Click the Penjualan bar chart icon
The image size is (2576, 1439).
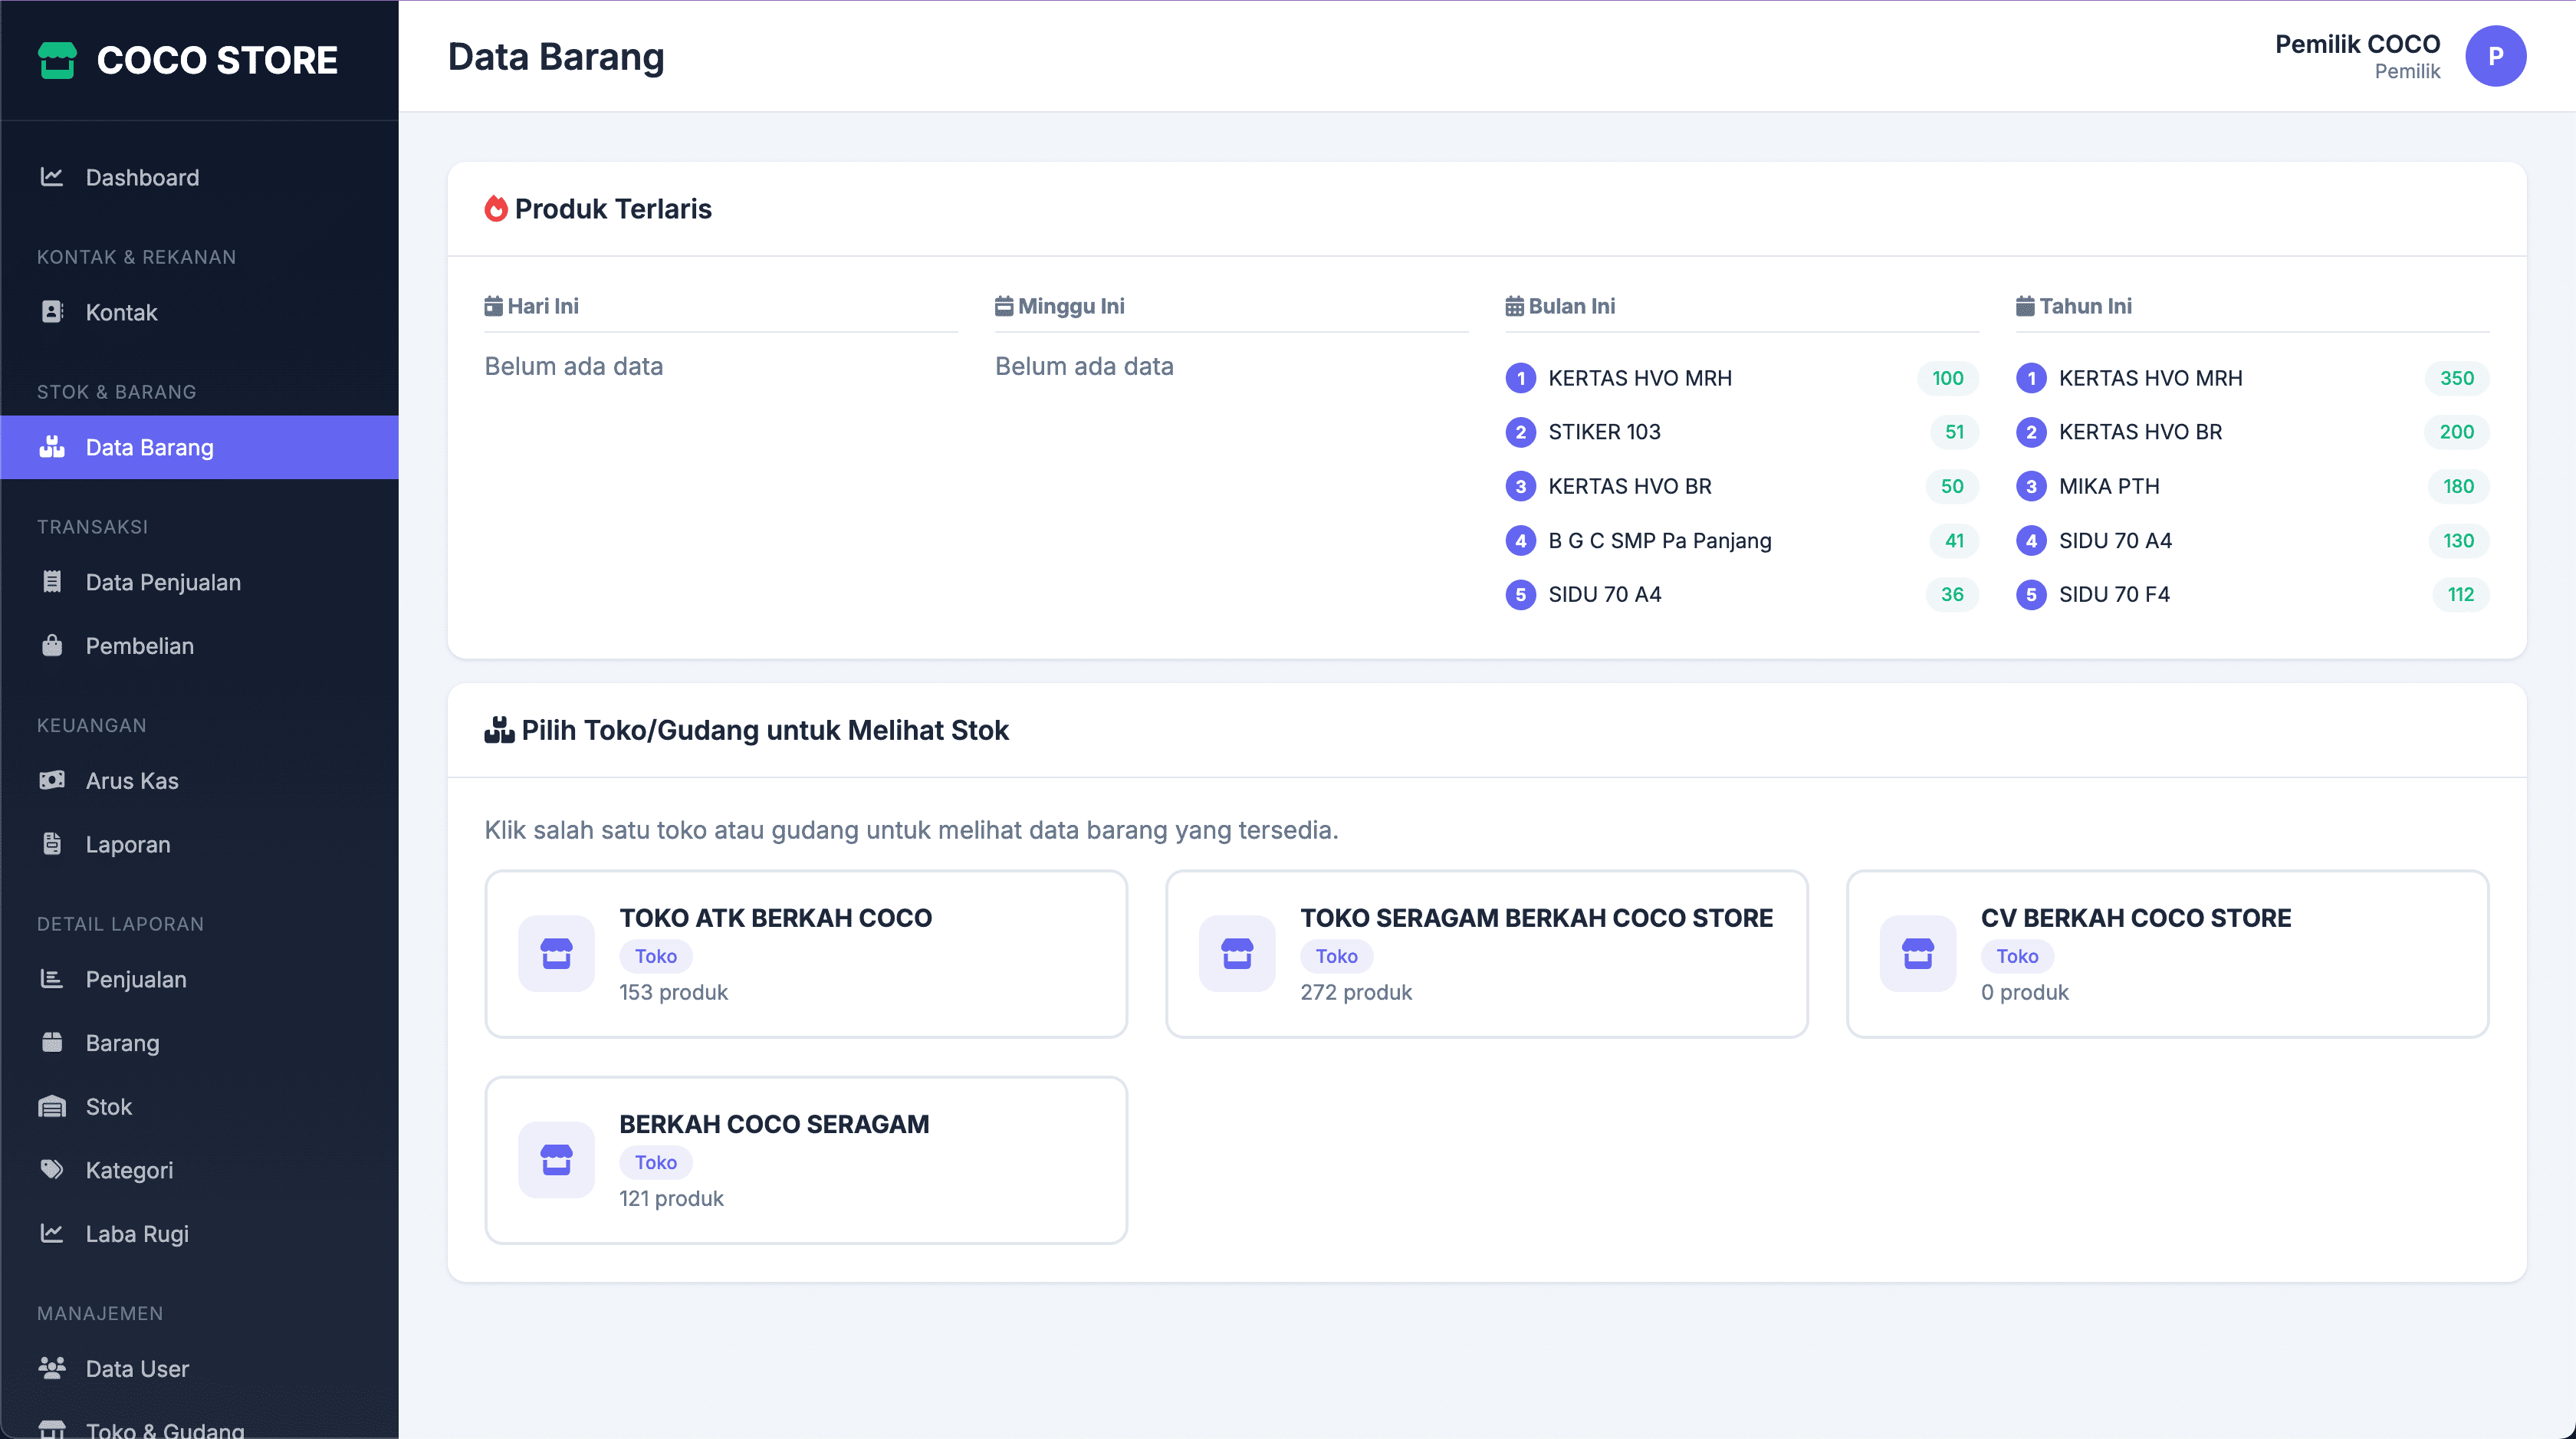click(x=52, y=979)
